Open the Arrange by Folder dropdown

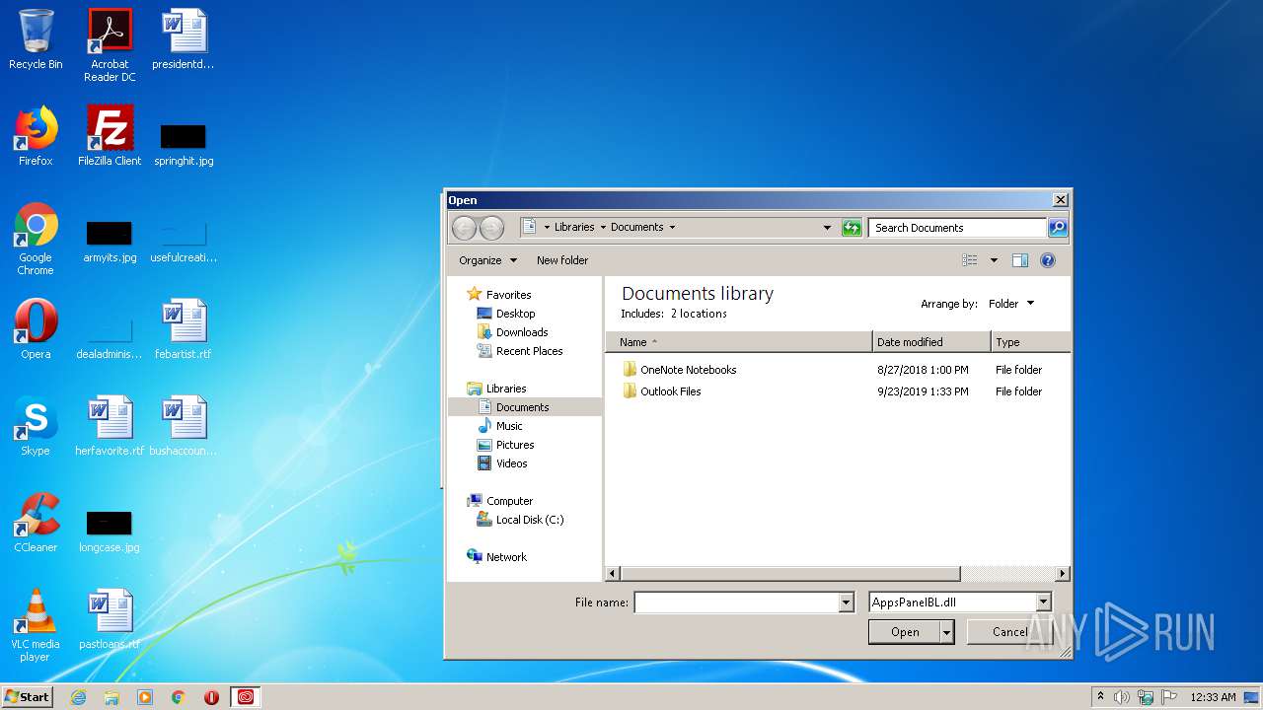coord(1011,304)
